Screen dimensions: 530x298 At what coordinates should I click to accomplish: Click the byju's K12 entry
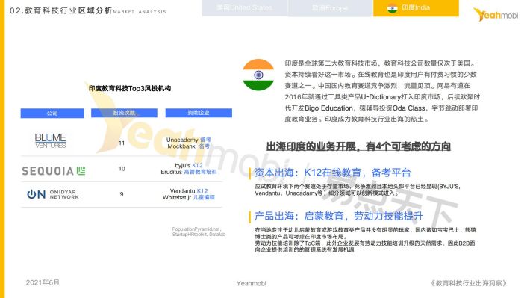(189, 165)
